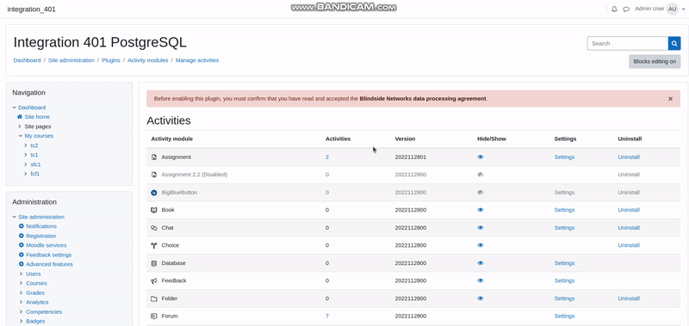Open Settings for the Database module
Screen dimensions: 689x326
pyautogui.click(x=564, y=263)
